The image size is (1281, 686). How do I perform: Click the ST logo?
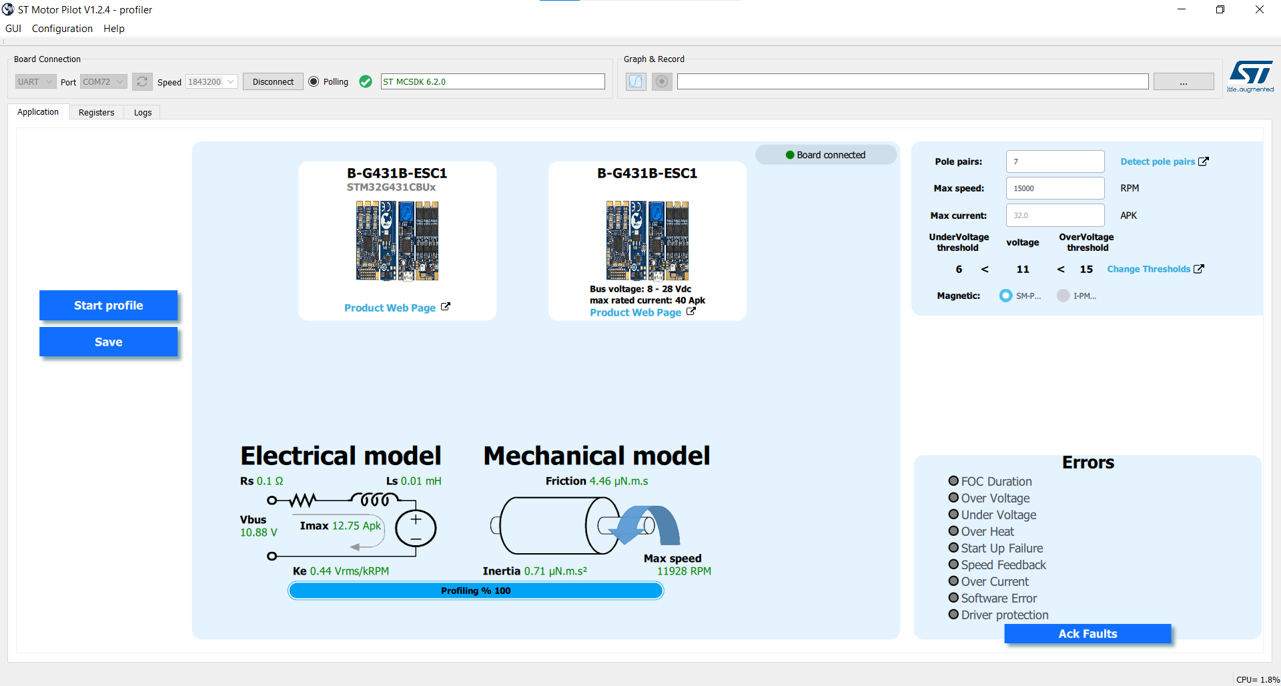tap(1250, 75)
